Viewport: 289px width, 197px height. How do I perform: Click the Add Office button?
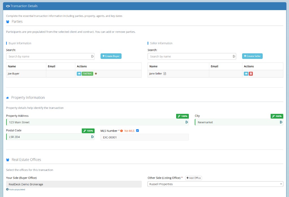point(194,178)
